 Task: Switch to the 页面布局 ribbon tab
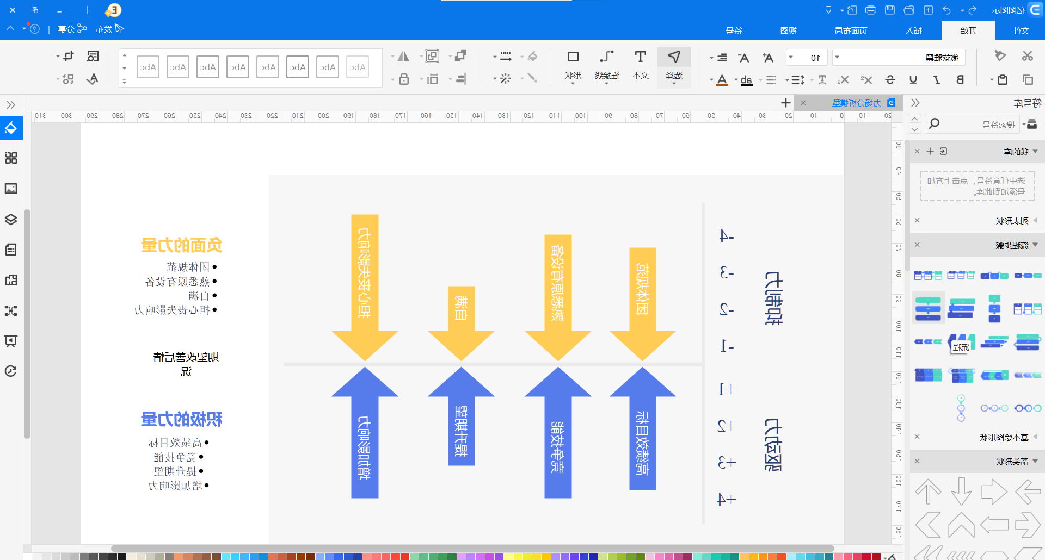tap(851, 31)
